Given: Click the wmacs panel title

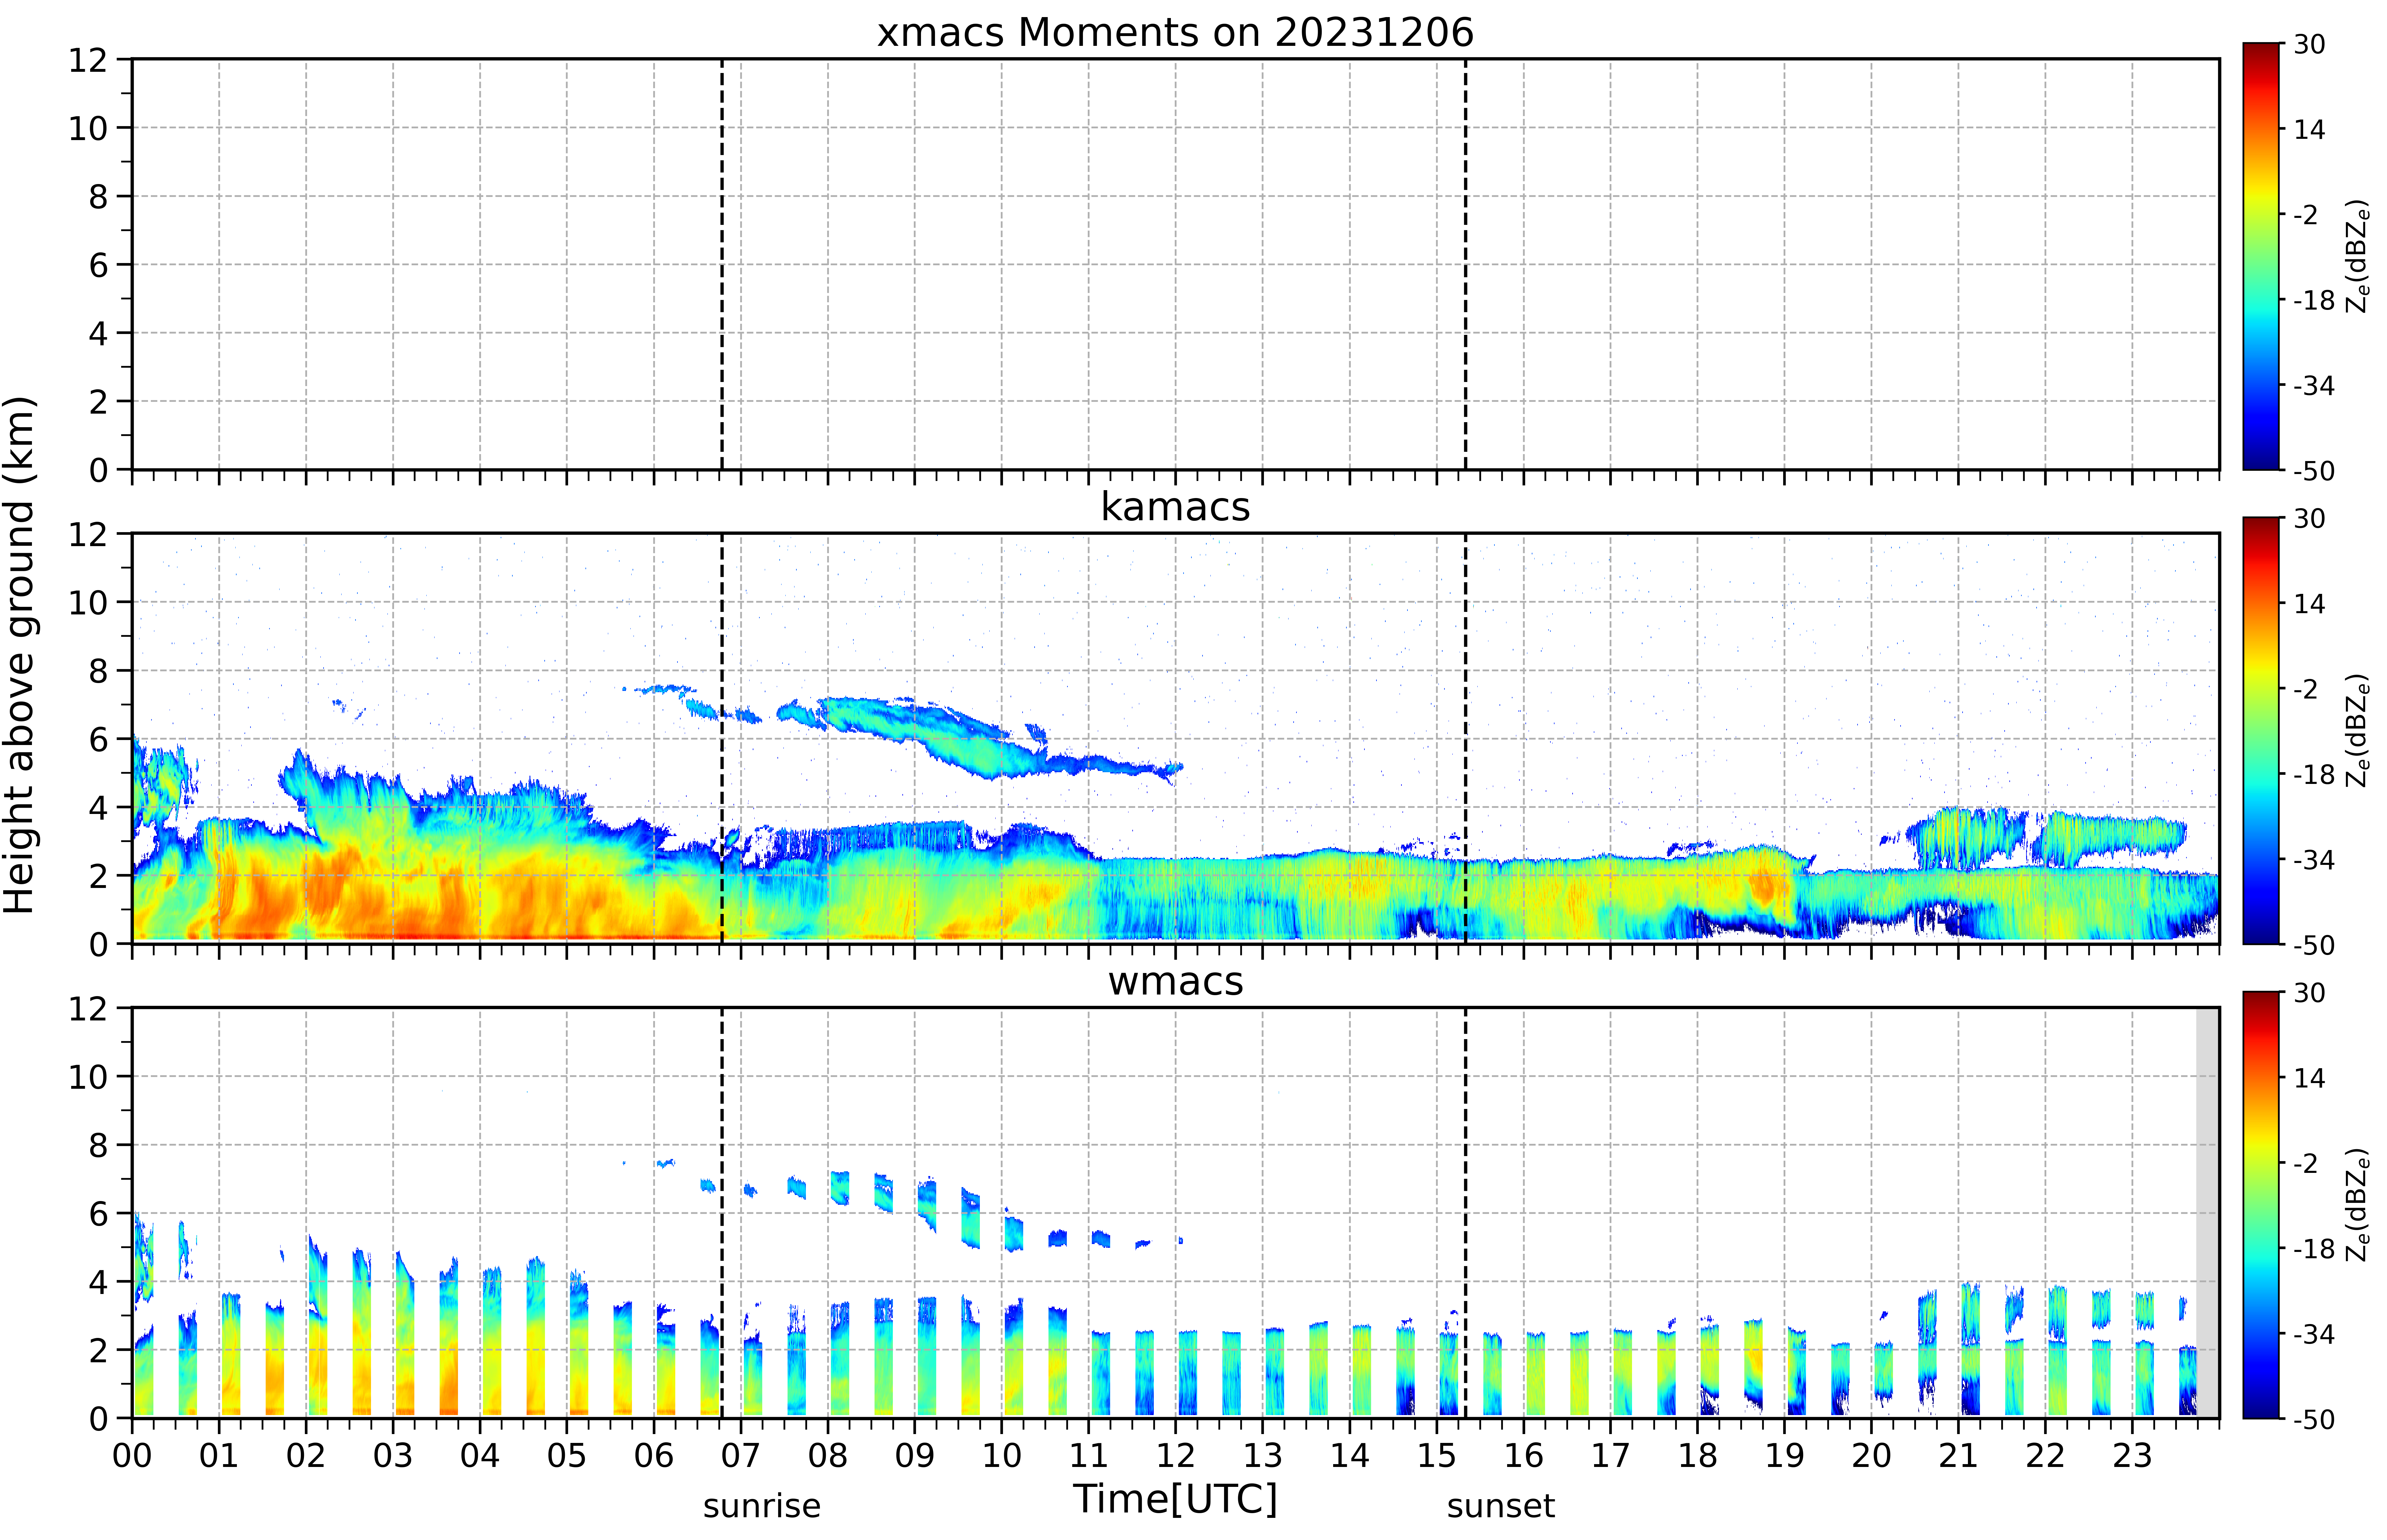Looking at the screenshot, I should pos(1175,981).
